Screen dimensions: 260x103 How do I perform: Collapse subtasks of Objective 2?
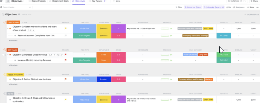(x=8, y=55)
